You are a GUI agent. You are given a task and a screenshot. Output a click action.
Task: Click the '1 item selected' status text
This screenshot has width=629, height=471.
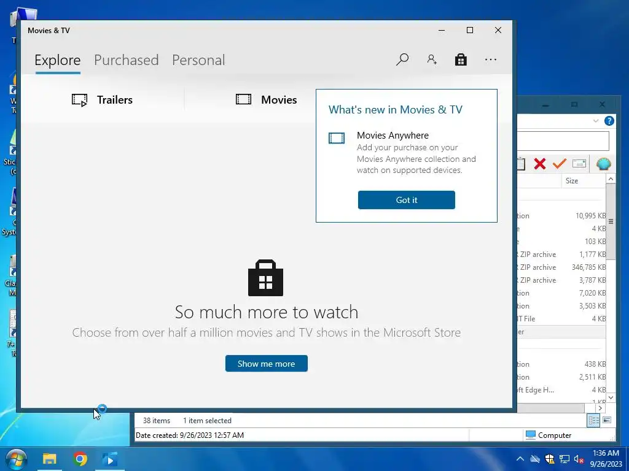coord(207,421)
